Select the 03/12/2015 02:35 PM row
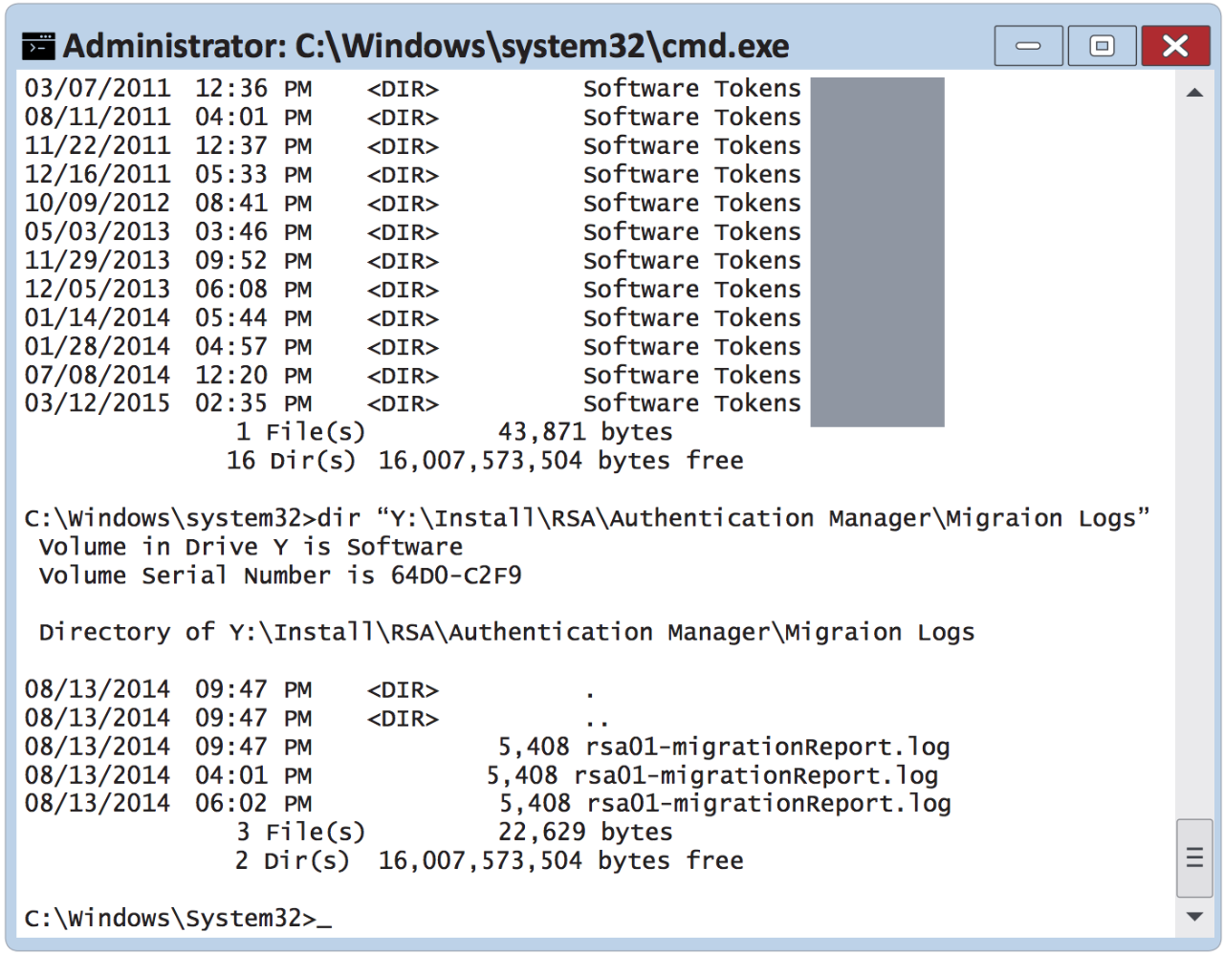The width and height of the screenshot is (1224, 955). pyautogui.click(x=413, y=403)
